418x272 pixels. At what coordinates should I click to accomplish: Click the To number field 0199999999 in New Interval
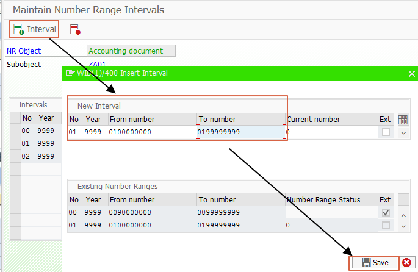tap(241, 132)
